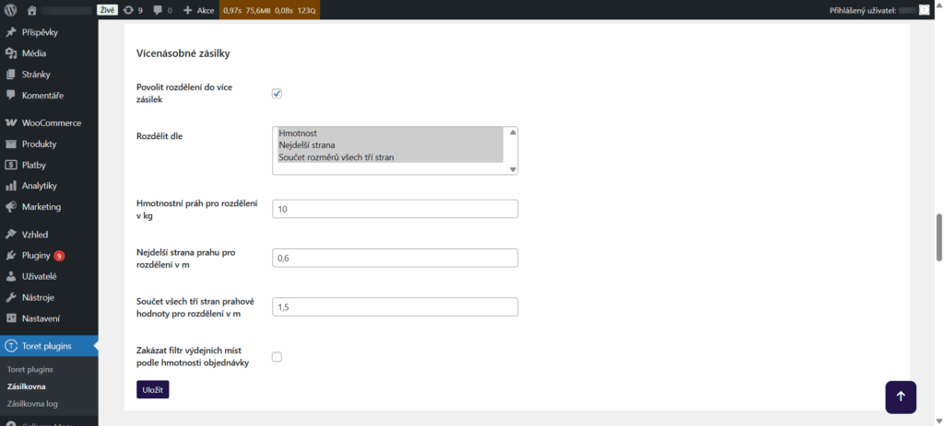Click Součet všech tří stran field 1,5
The height and width of the screenshot is (426, 944).
(395, 307)
